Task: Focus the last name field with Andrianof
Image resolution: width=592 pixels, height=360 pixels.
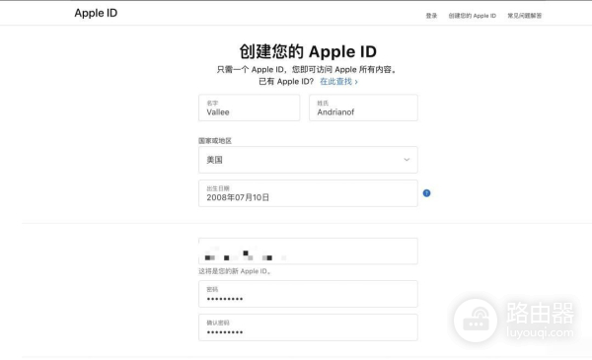Action: (x=363, y=108)
